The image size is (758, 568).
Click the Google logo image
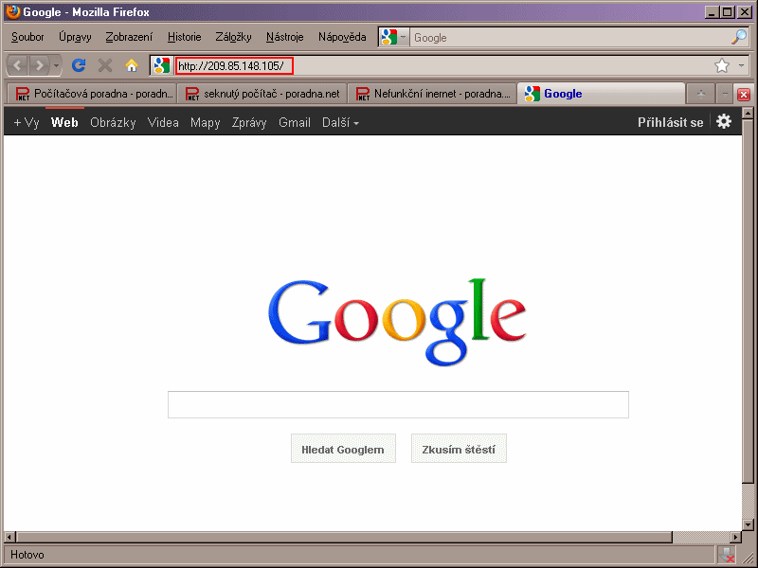[397, 321]
